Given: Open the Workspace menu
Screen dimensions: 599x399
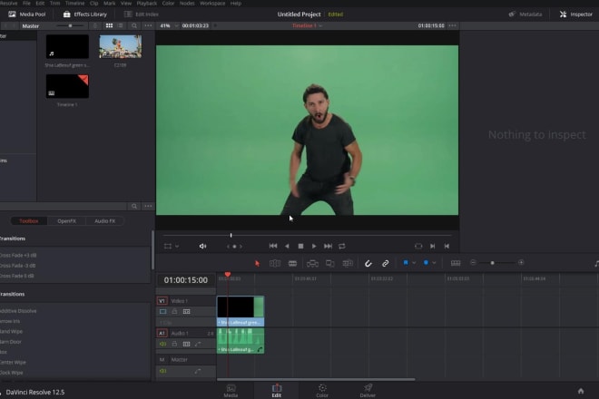Looking at the screenshot, I should coord(212,3).
